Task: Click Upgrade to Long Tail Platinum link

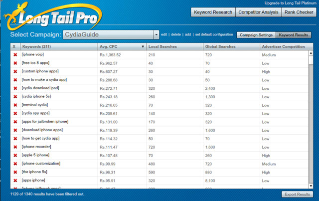Action: click(x=290, y=3)
